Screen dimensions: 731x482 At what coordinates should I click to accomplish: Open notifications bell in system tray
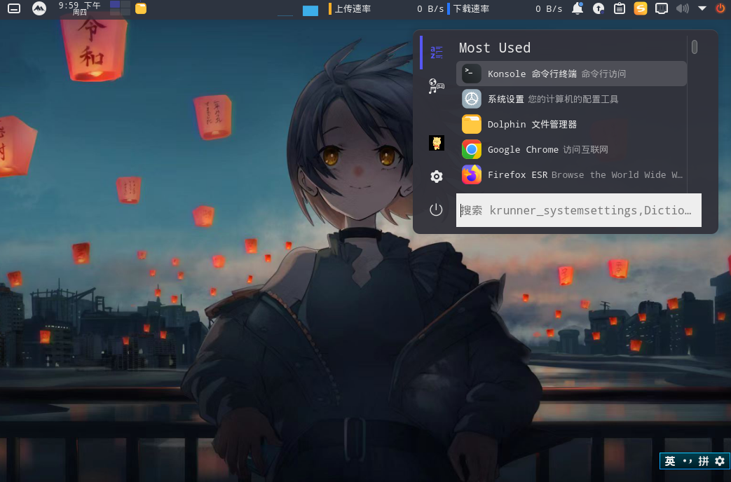click(x=578, y=8)
